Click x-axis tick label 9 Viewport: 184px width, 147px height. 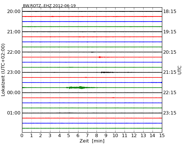click(106, 135)
